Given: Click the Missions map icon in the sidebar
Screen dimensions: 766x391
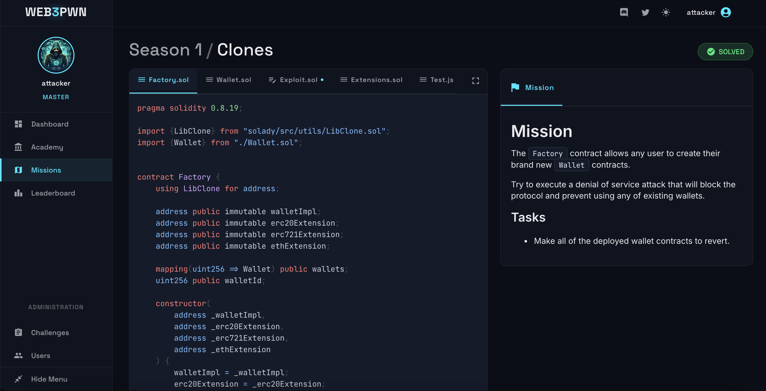Looking at the screenshot, I should (18, 170).
